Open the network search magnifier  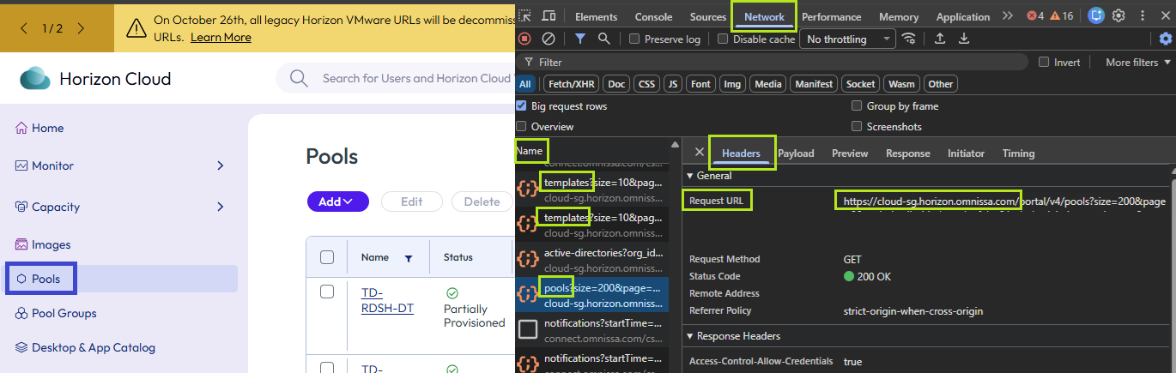604,39
